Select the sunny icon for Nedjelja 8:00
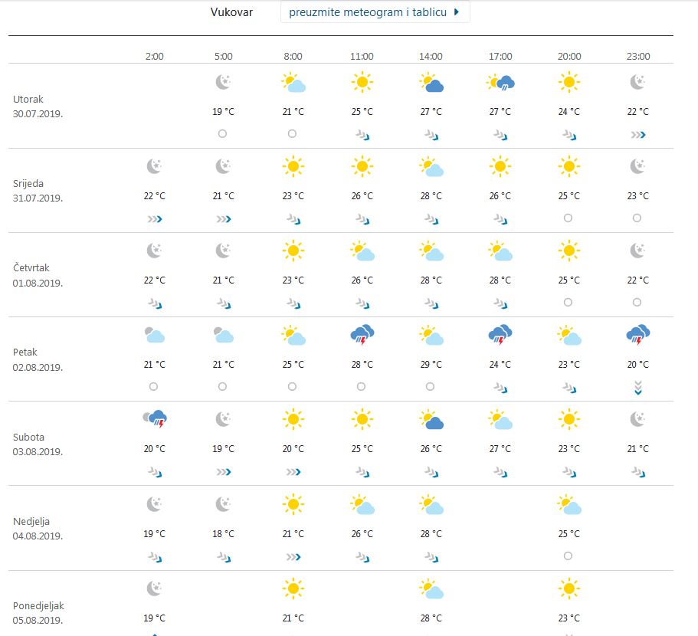Image resolution: width=698 pixels, height=636 pixels. [293, 504]
